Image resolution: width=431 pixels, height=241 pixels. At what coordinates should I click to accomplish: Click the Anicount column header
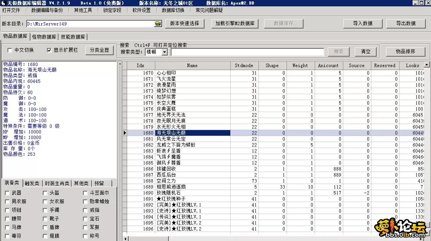(328, 65)
